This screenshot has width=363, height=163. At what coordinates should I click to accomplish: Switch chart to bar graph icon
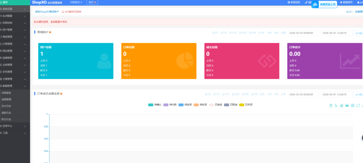342,105
